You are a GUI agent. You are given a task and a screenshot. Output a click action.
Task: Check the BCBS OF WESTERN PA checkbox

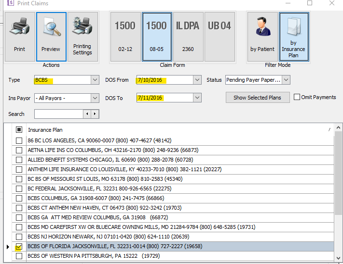[x=19, y=256]
